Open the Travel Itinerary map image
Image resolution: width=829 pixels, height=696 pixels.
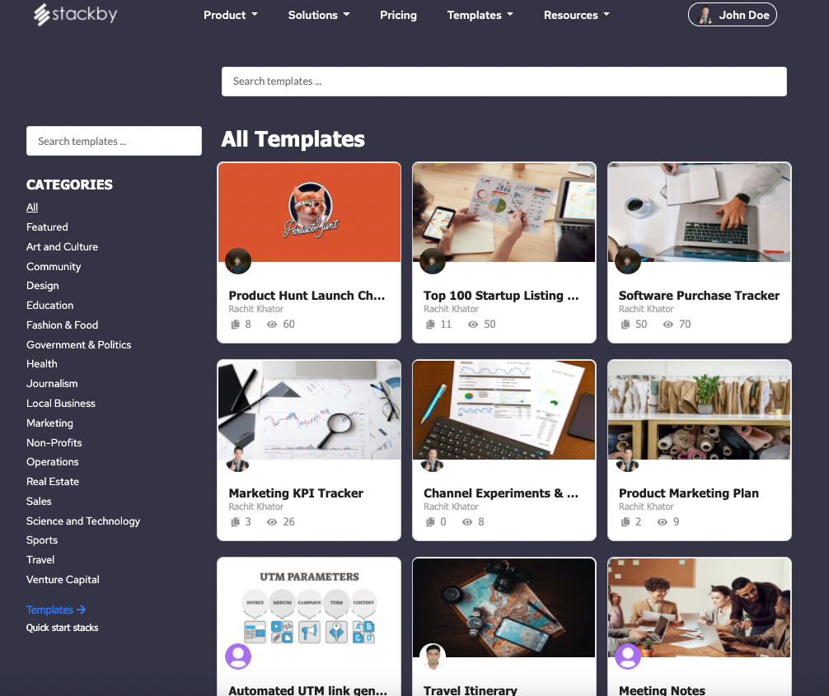tap(503, 608)
